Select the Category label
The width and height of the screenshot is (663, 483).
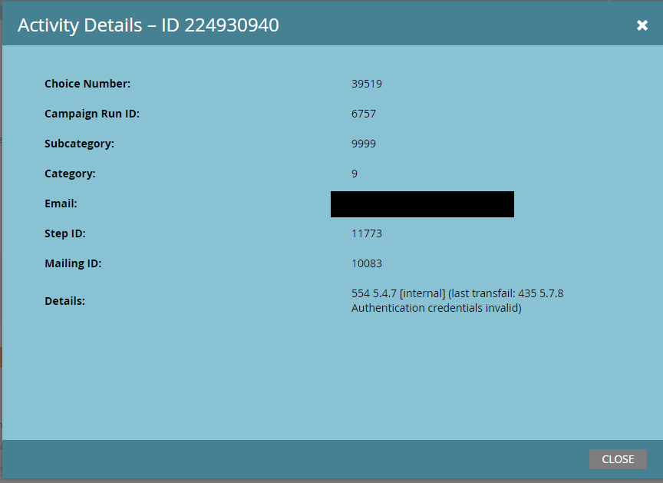[70, 174]
